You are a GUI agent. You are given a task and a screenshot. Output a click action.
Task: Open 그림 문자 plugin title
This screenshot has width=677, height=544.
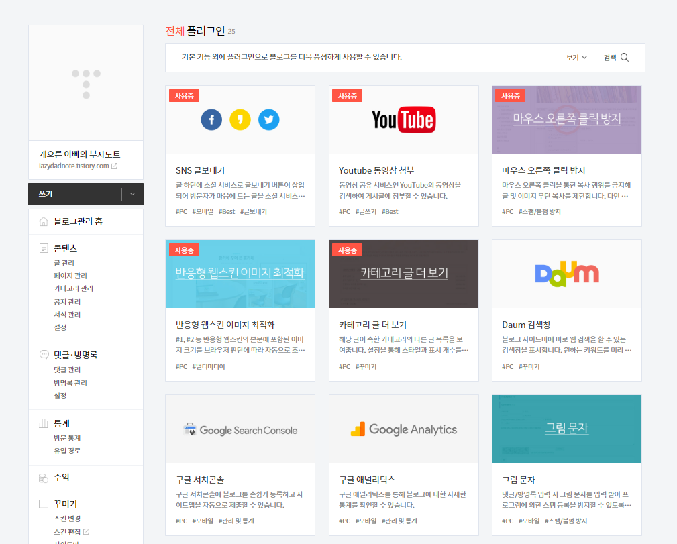pos(518,480)
